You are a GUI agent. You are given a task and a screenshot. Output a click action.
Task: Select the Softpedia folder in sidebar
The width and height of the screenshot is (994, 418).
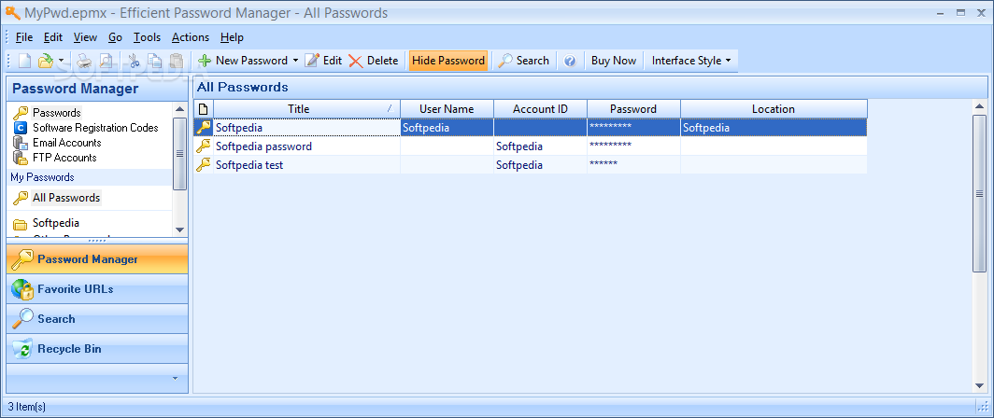pos(56,223)
